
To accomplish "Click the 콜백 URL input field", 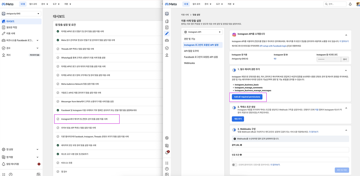I will pyautogui.click(x=290, y=150).
